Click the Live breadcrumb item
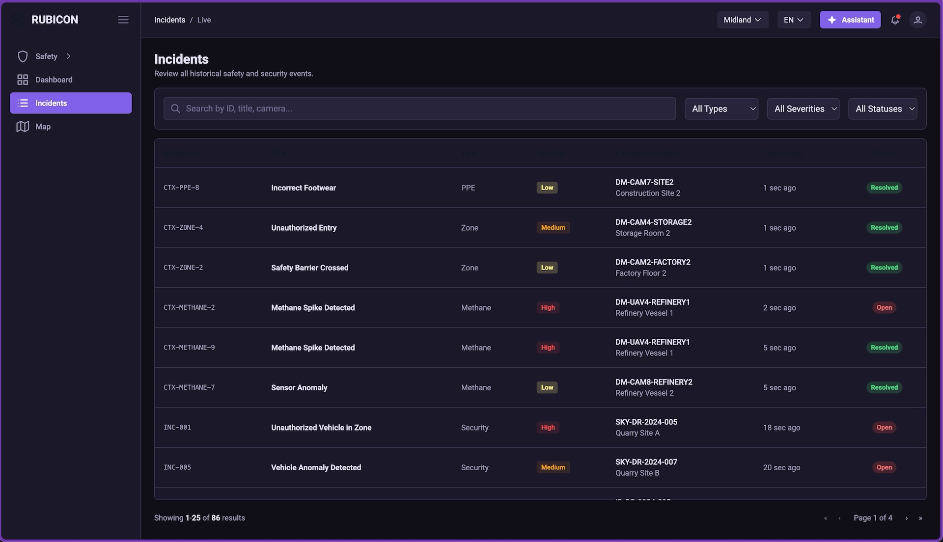Image resolution: width=943 pixels, height=542 pixels. click(x=204, y=20)
